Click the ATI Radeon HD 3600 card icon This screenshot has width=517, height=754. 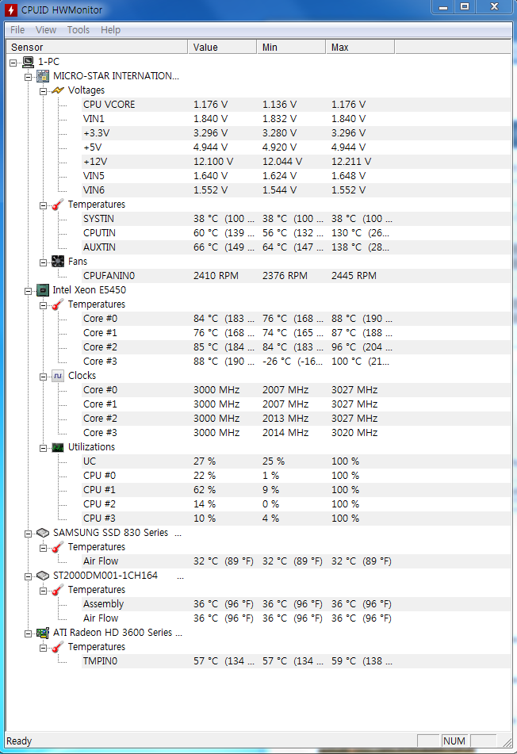click(x=43, y=633)
